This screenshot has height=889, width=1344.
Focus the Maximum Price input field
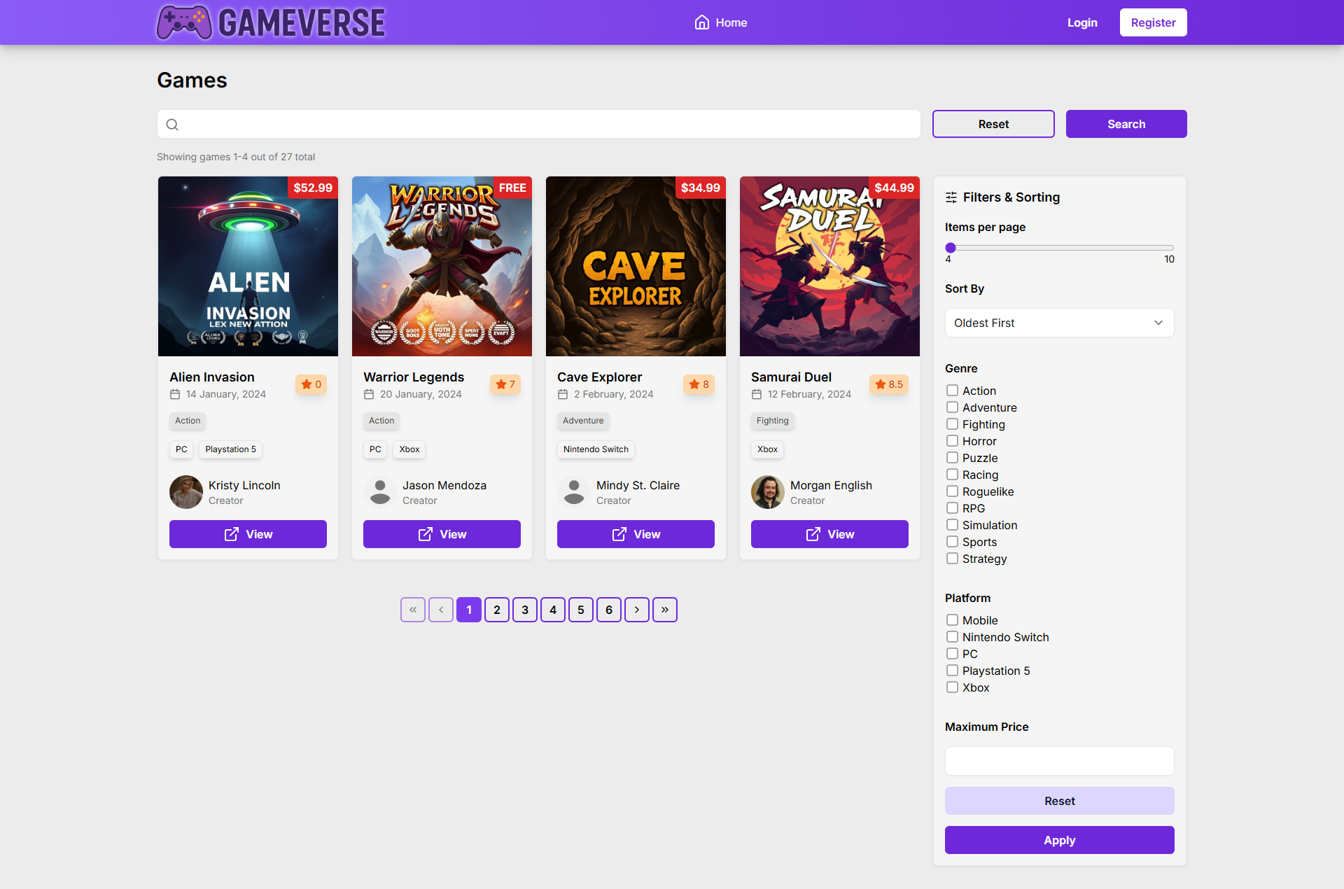click(1059, 761)
